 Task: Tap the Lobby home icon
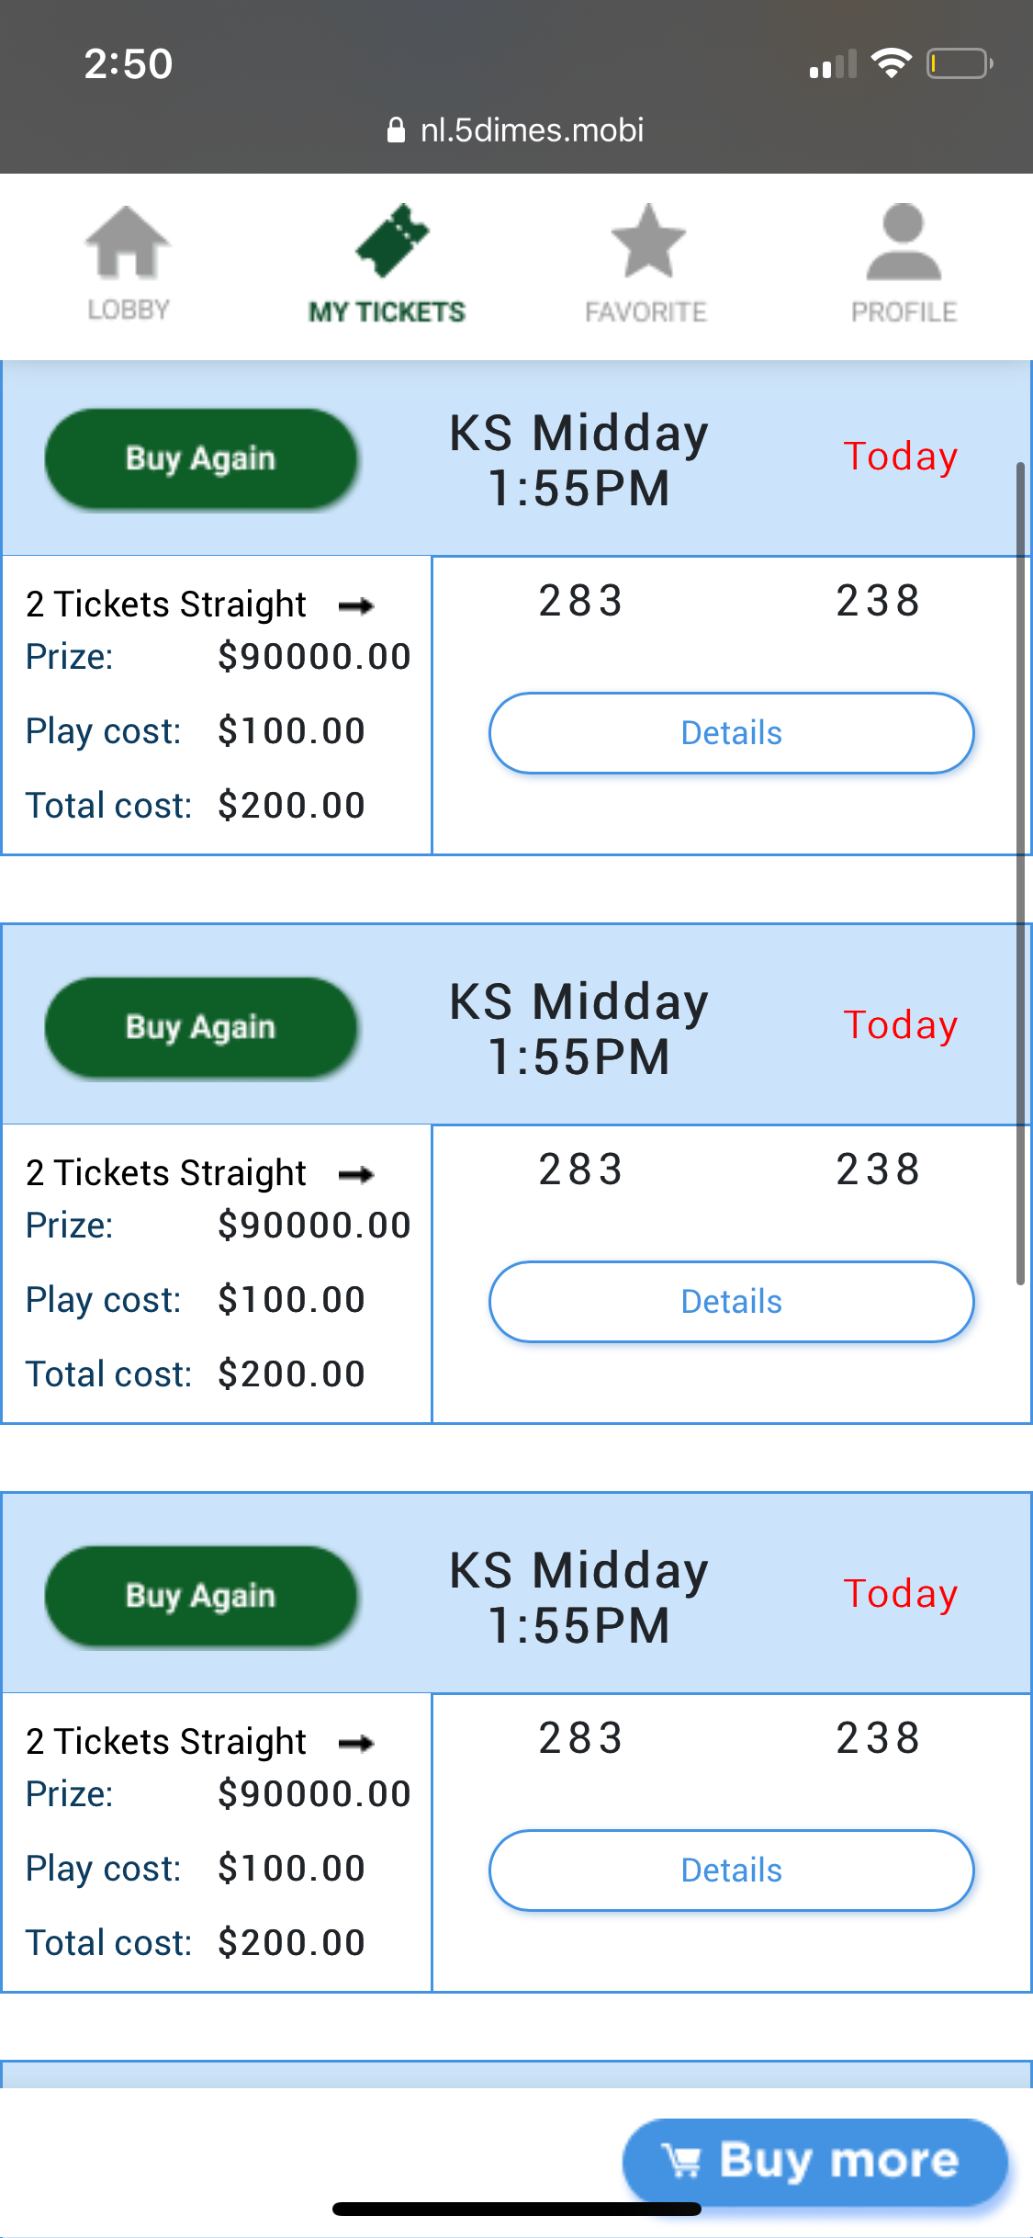pyautogui.click(x=128, y=243)
